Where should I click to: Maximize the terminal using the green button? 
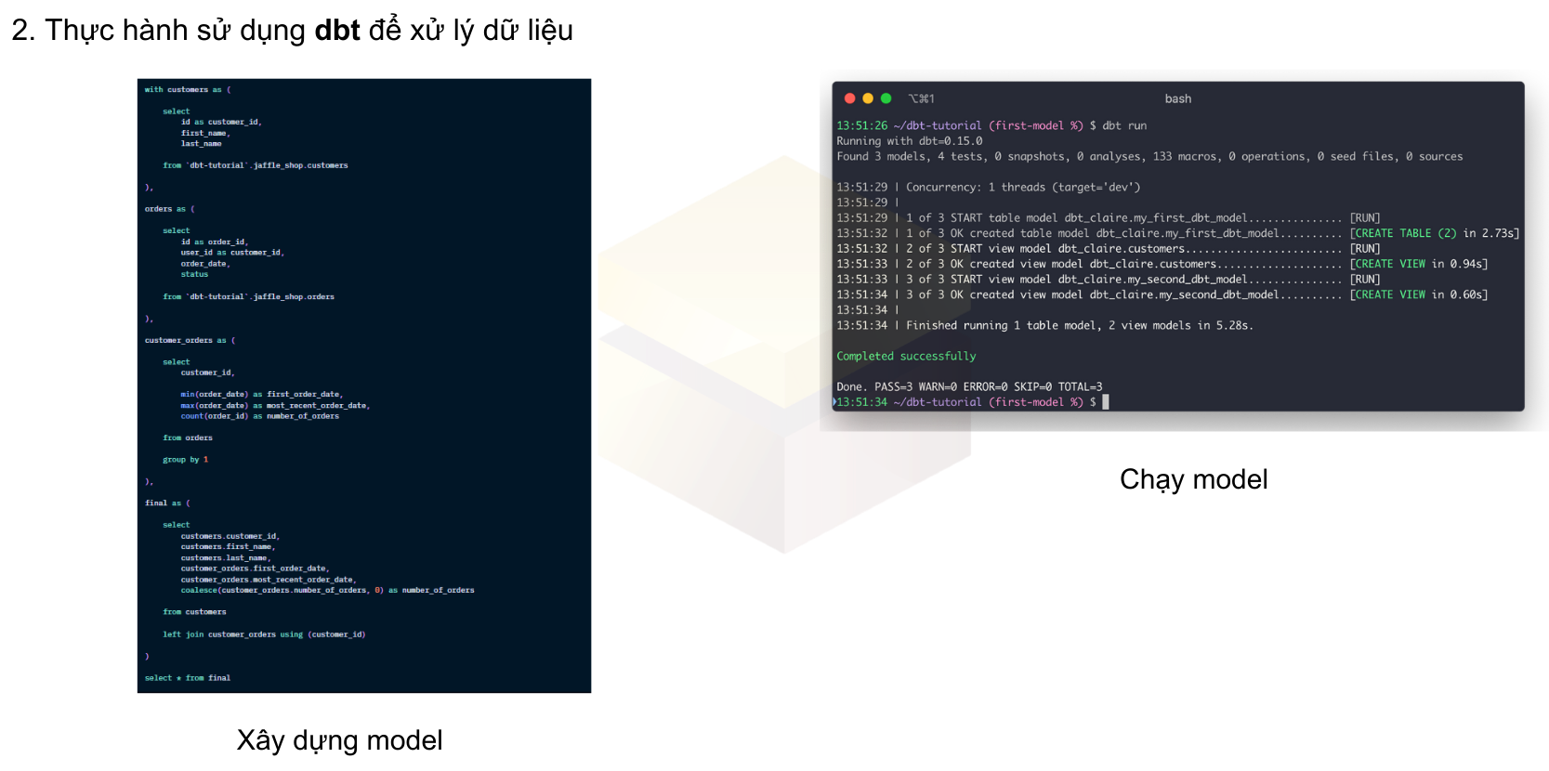tap(886, 98)
